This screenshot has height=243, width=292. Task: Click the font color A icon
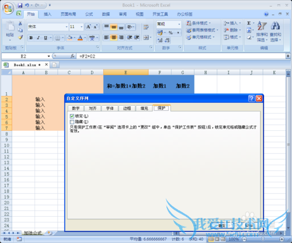click(x=80, y=37)
